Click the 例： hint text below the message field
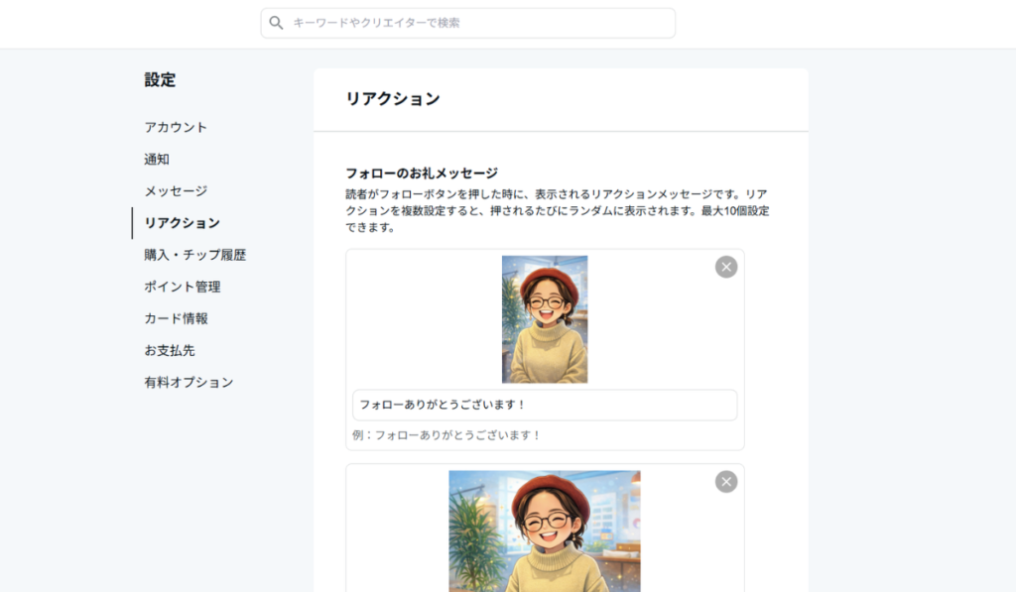1016x592 pixels. pos(446,434)
